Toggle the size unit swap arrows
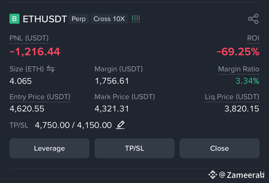 click(51, 69)
